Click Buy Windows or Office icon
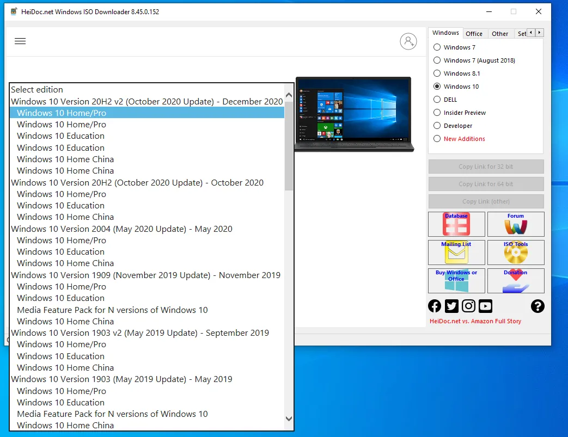This screenshot has height=437, width=568. [x=456, y=281]
